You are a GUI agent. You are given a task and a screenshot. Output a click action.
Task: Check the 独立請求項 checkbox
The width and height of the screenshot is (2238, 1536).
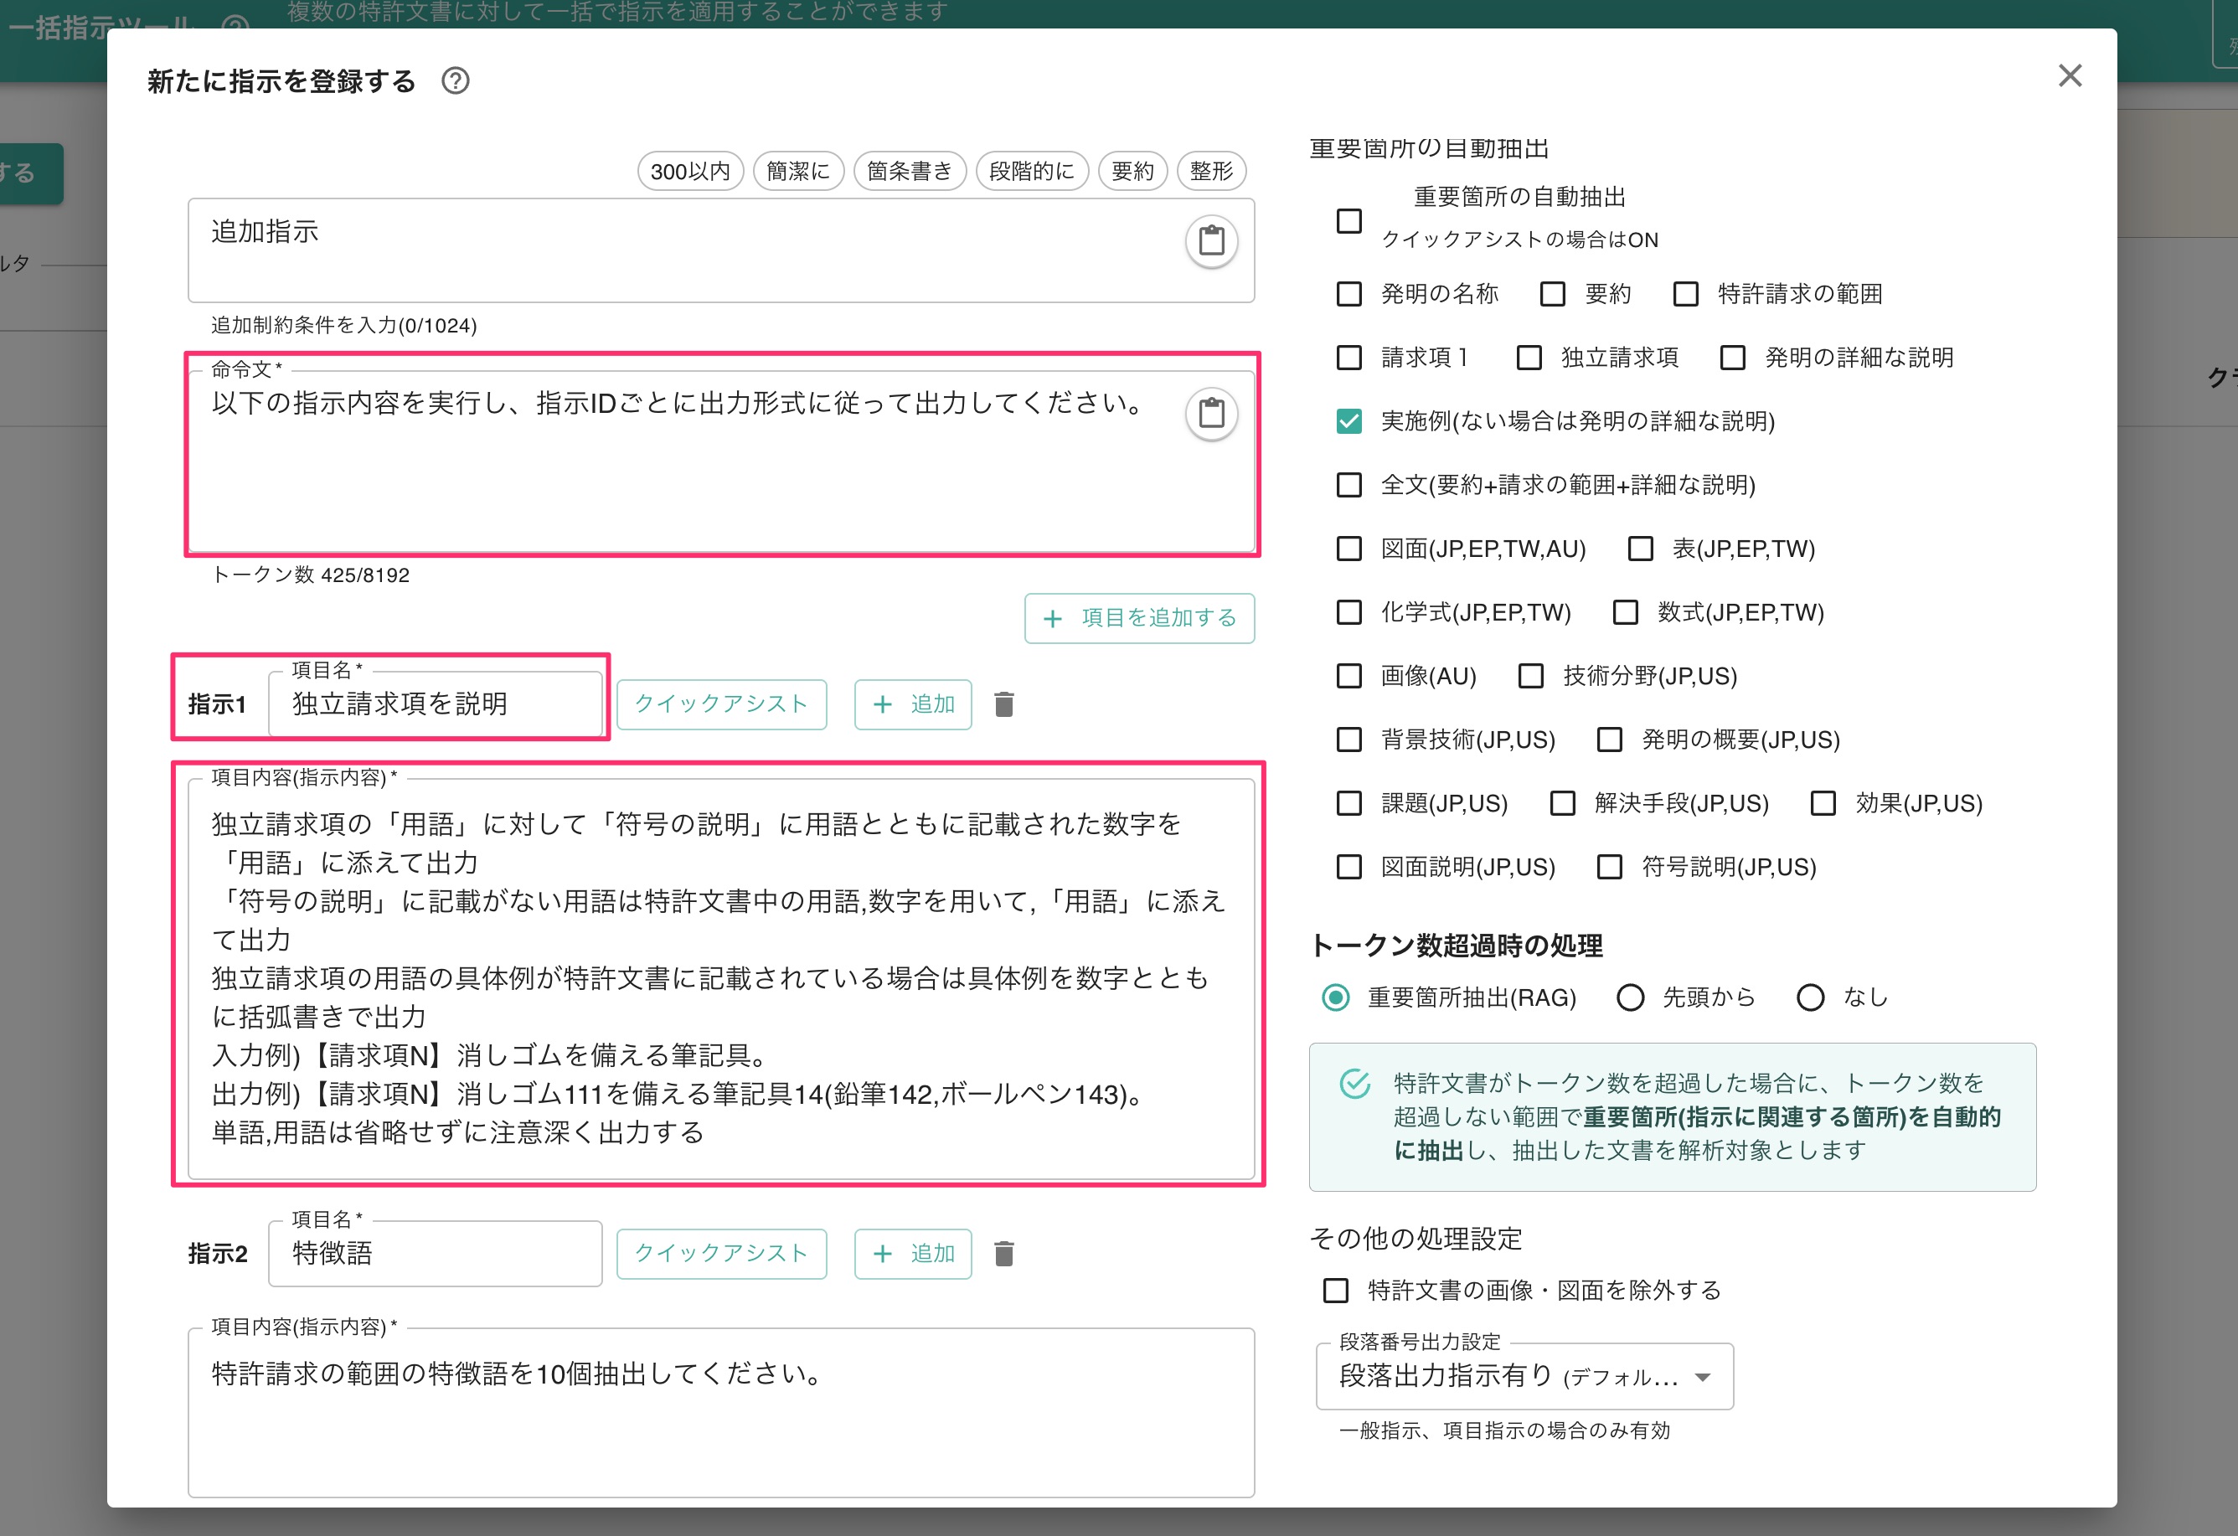point(1529,358)
